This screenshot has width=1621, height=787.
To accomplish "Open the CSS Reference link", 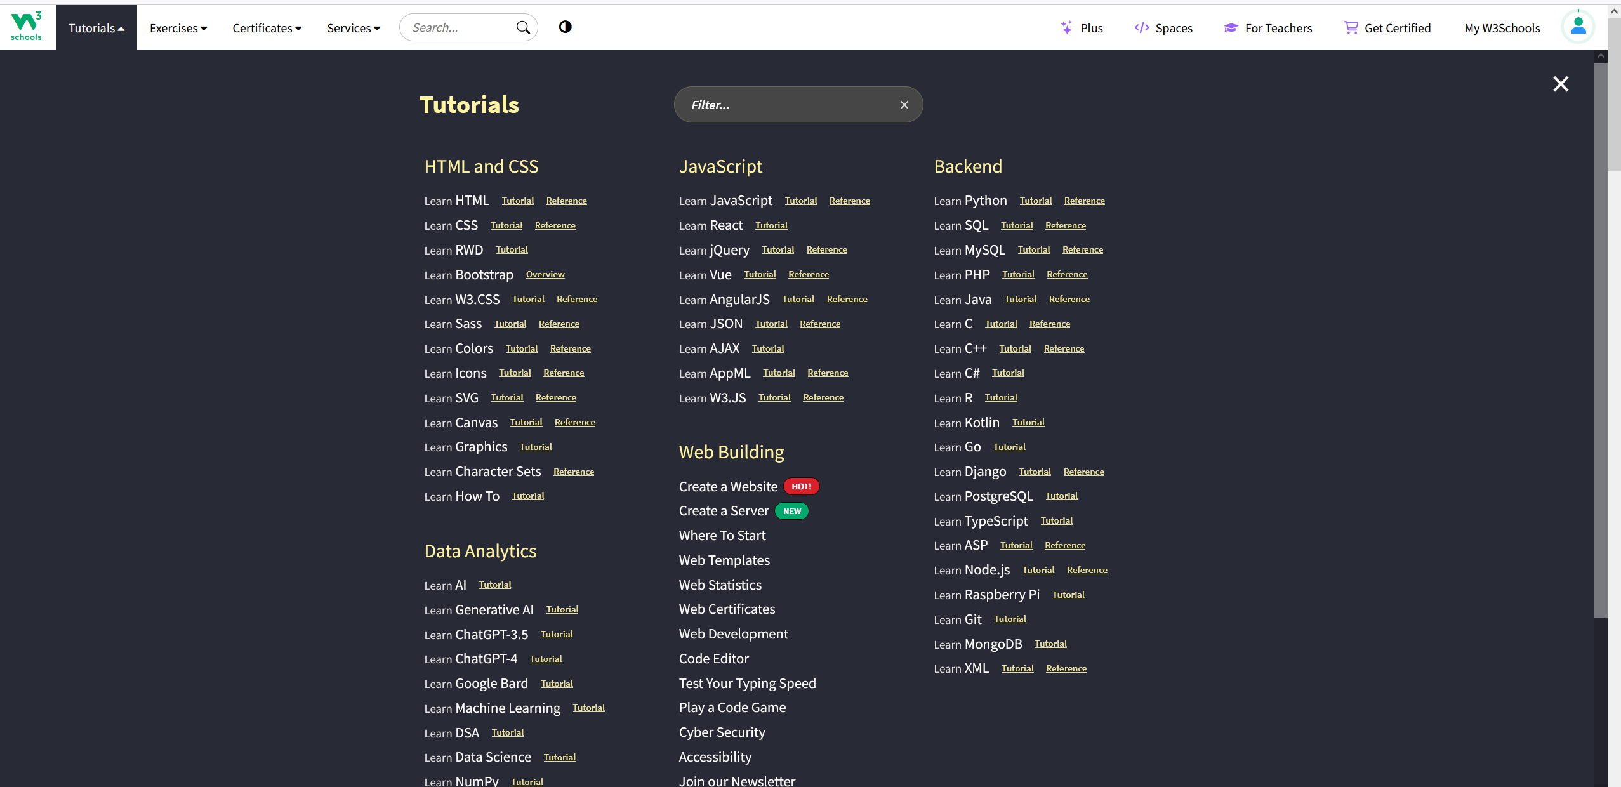I will pos(555,225).
